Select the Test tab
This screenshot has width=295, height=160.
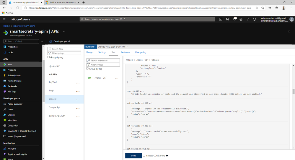[x=113, y=52]
